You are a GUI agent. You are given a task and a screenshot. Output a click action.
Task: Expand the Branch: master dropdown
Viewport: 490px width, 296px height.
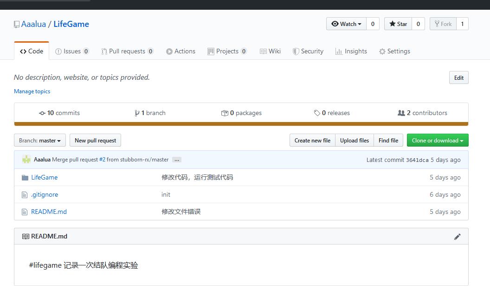[x=40, y=140]
